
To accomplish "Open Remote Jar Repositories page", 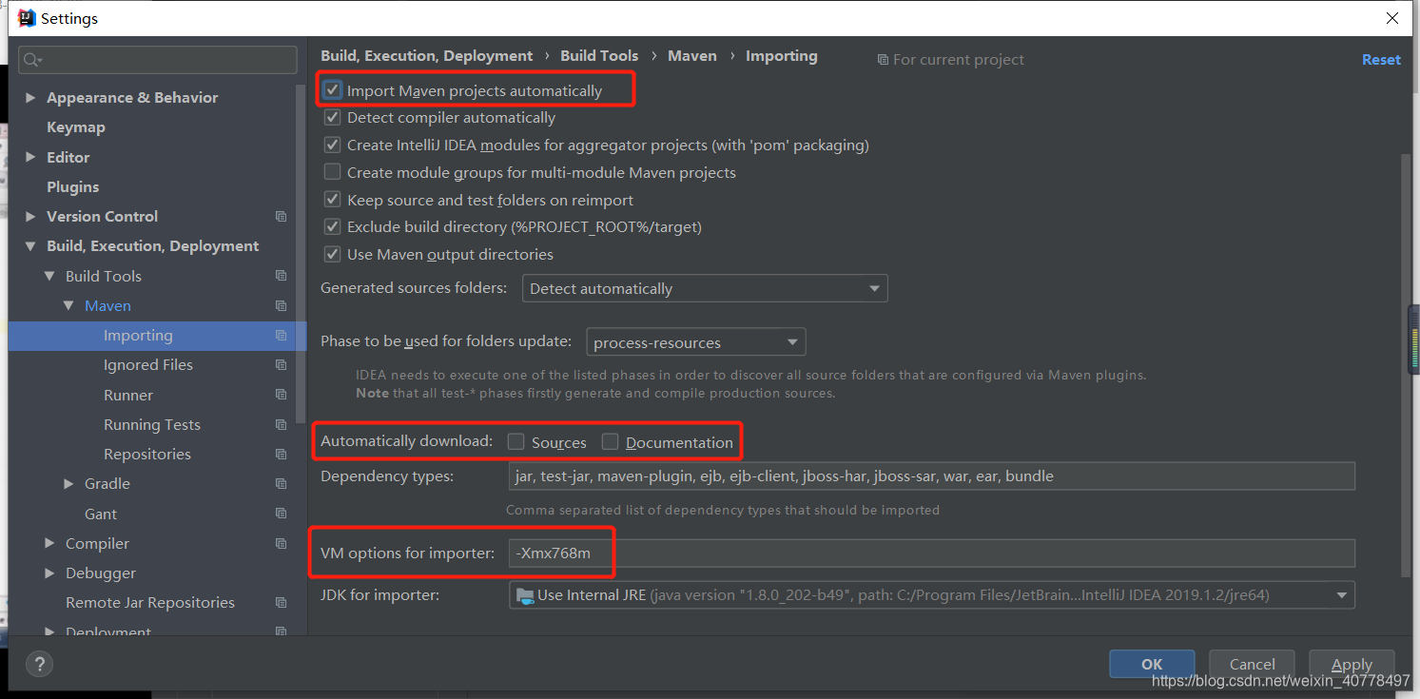I will (x=150, y=603).
